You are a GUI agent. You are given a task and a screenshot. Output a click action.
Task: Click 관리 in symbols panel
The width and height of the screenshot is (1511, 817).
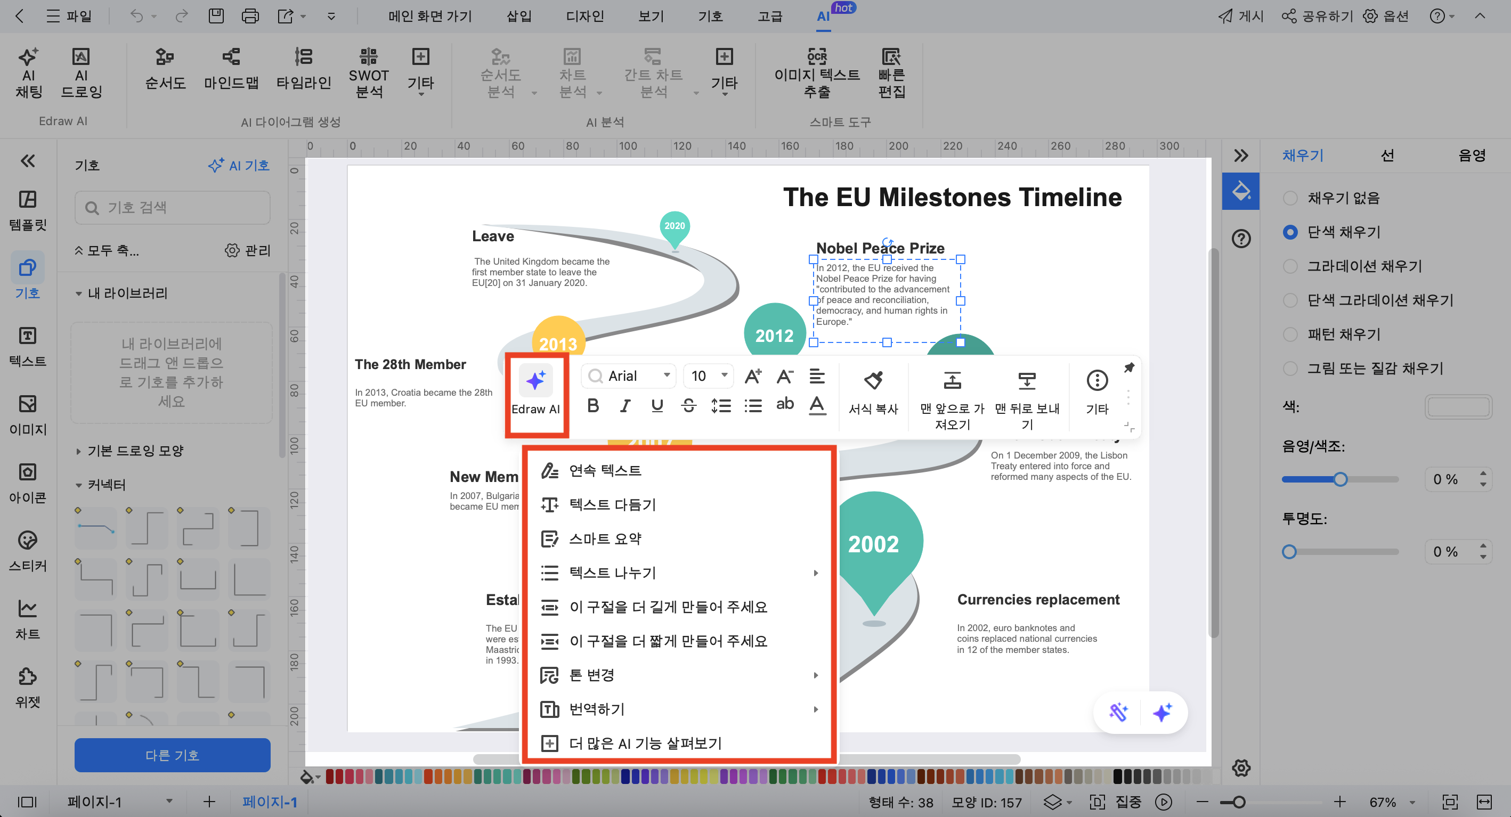[248, 250]
